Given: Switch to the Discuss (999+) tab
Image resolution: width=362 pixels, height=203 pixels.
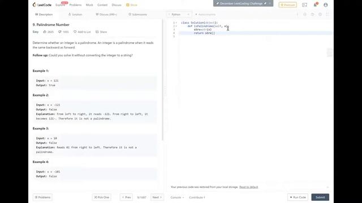Looking at the screenshot, I should point(106,15).
